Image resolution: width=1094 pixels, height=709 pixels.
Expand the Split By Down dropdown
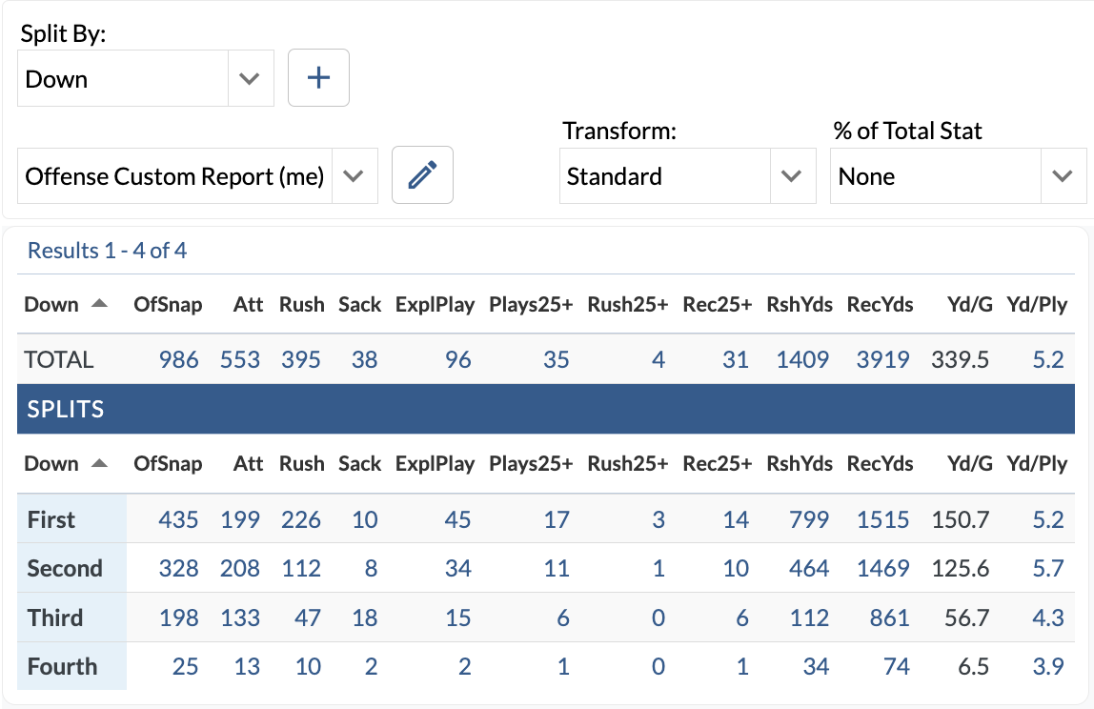pyautogui.click(x=250, y=79)
